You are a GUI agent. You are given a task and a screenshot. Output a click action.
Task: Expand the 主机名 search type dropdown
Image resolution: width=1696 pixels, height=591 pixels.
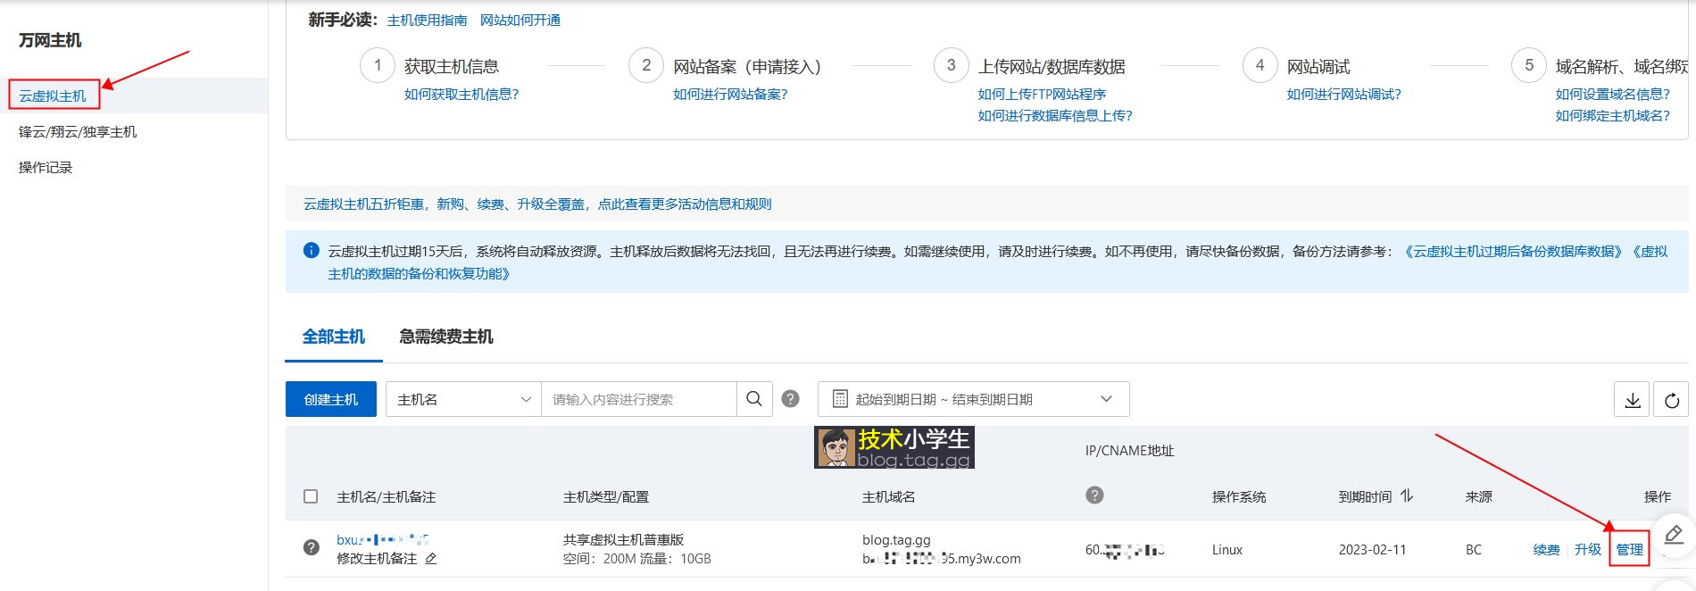pyautogui.click(x=463, y=399)
